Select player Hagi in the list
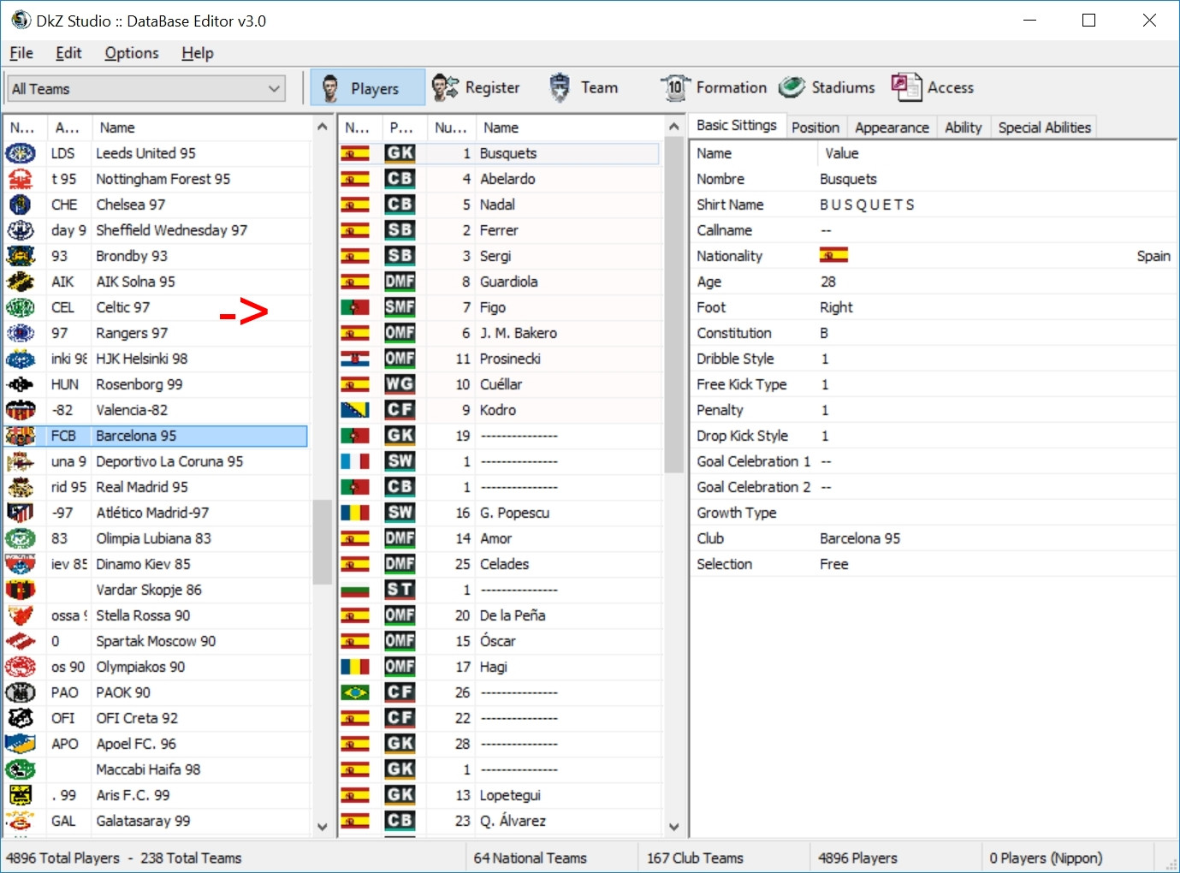This screenshot has width=1180, height=873. (500, 667)
